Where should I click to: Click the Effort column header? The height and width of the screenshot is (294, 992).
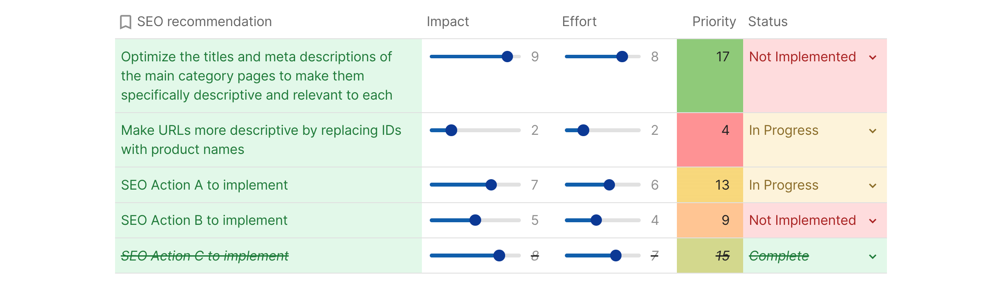pyautogui.click(x=579, y=22)
